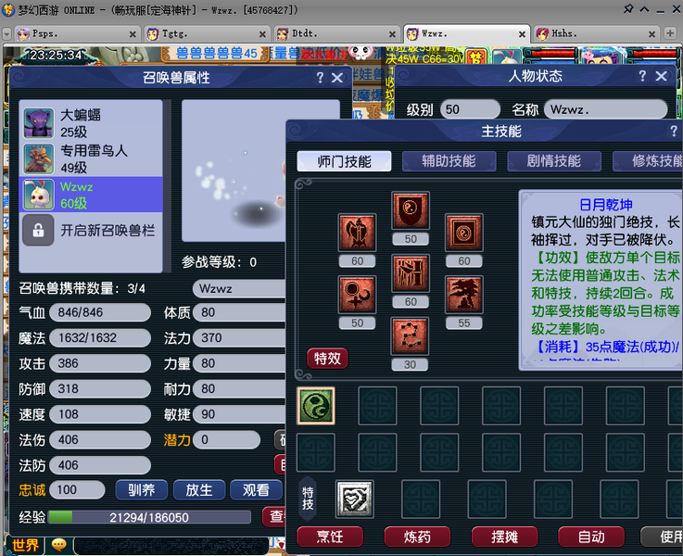Close the Hshs. tab
The width and height of the screenshot is (683, 556).
[652, 34]
